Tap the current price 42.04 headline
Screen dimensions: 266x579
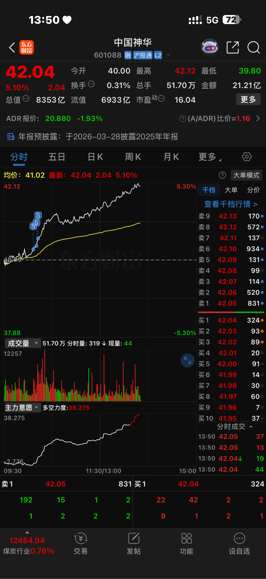[30, 72]
